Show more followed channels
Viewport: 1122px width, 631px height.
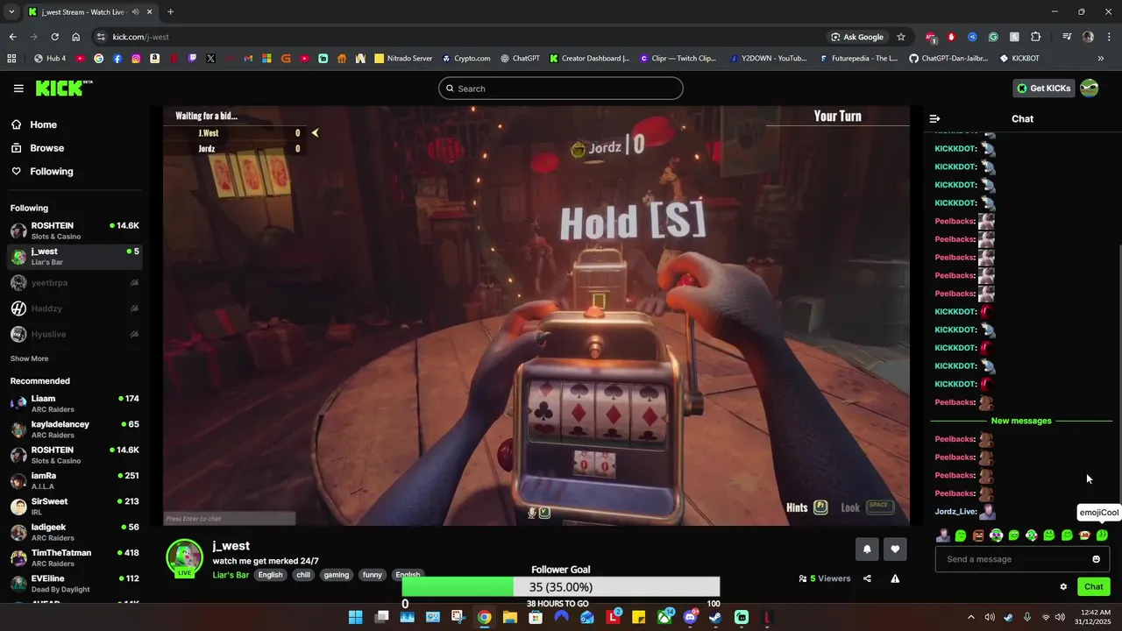(x=29, y=358)
